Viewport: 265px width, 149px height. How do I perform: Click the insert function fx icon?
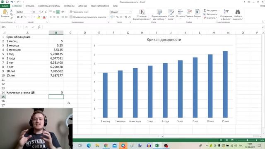pos(39,27)
